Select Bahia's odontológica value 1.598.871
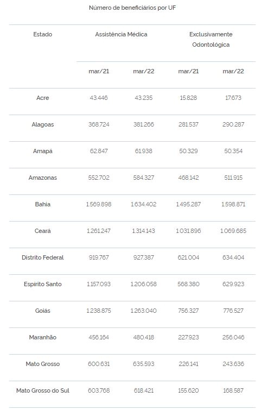 (233, 204)
